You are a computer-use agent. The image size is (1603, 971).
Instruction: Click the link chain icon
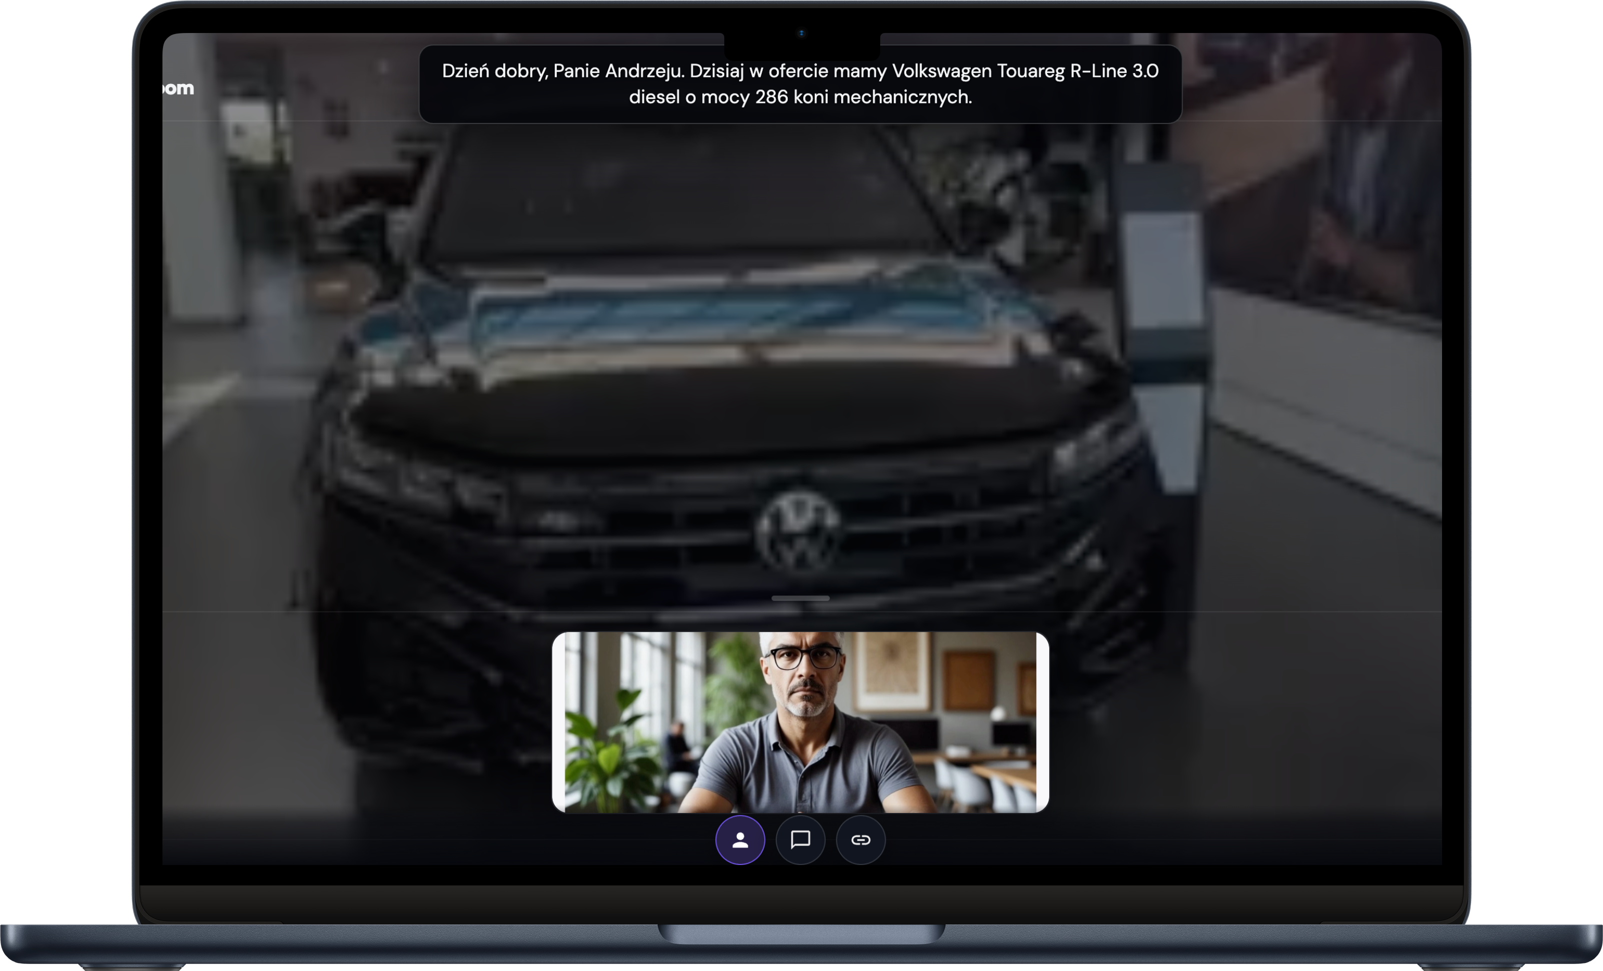(861, 840)
